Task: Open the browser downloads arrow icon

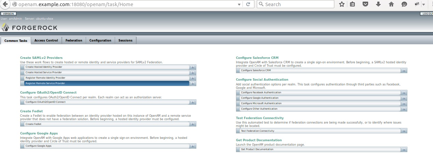Action: [x=378, y=4]
